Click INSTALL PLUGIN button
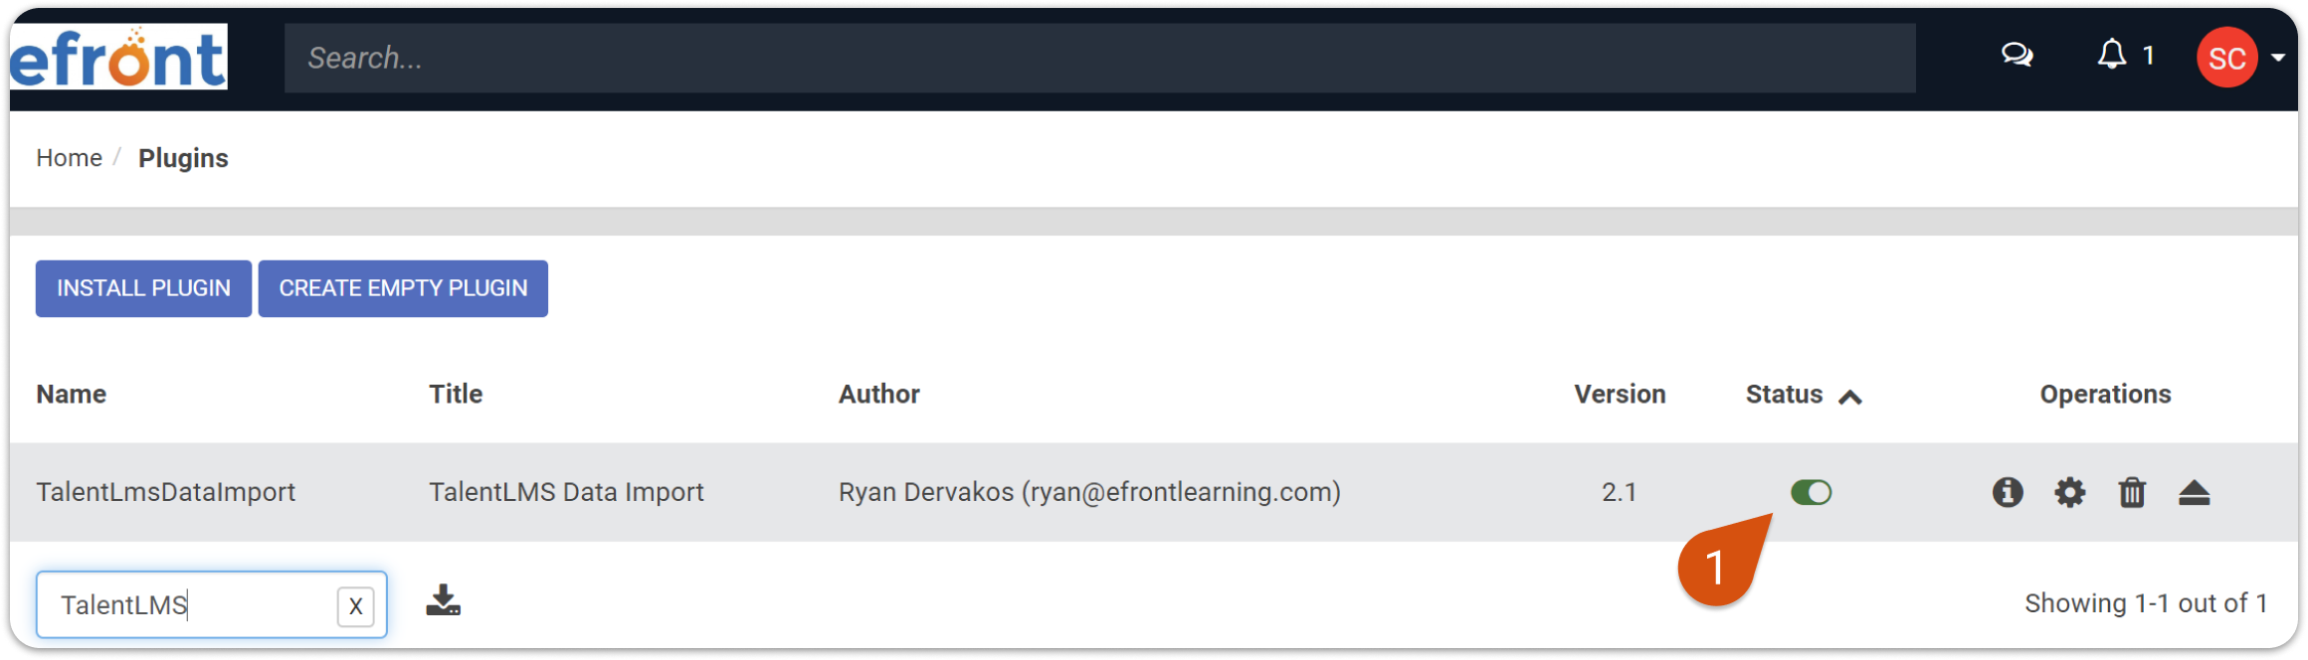The height and width of the screenshot is (660, 2308). pos(143,288)
